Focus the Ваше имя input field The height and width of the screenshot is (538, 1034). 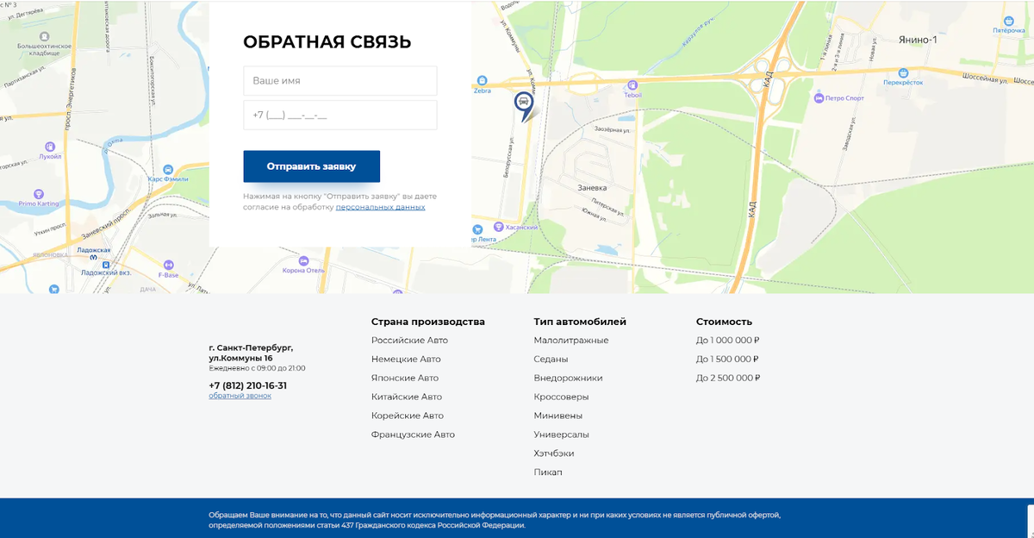340,80
